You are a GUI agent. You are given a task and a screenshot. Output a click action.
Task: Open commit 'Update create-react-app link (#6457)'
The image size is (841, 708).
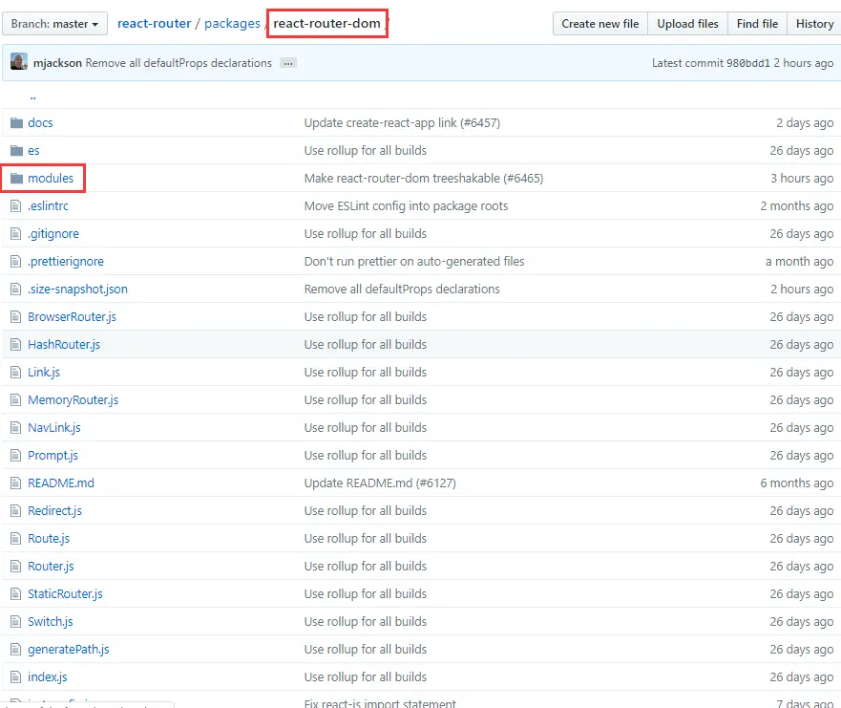[x=402, y=123]
